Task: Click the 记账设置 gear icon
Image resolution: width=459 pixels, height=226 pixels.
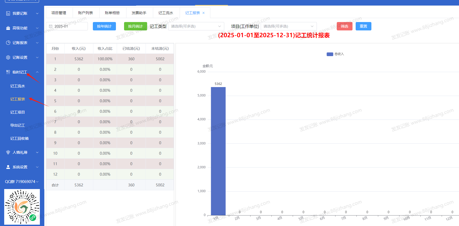Action: pos(8,57)
